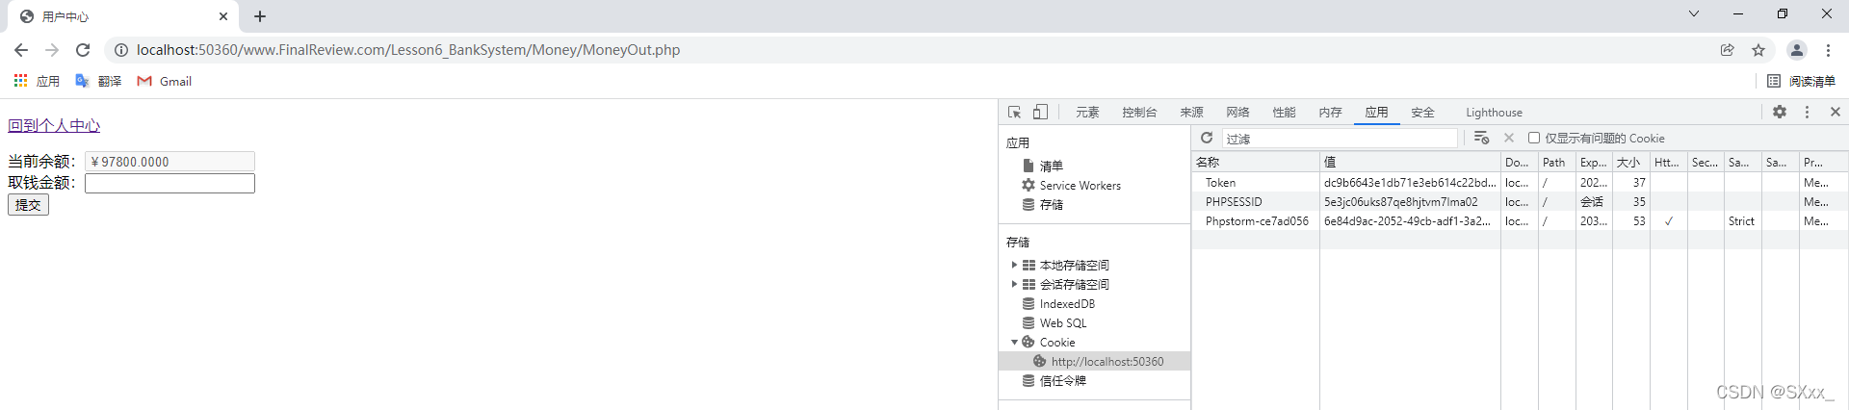This screenshot has width=1849, height=410.
Task: Open the tab search dropdown chevron
Action: click(1694, 13)
